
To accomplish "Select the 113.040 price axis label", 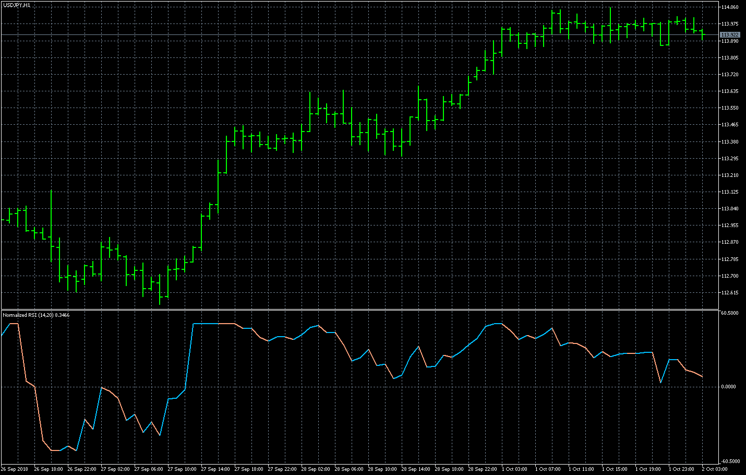I will point(729,209).
